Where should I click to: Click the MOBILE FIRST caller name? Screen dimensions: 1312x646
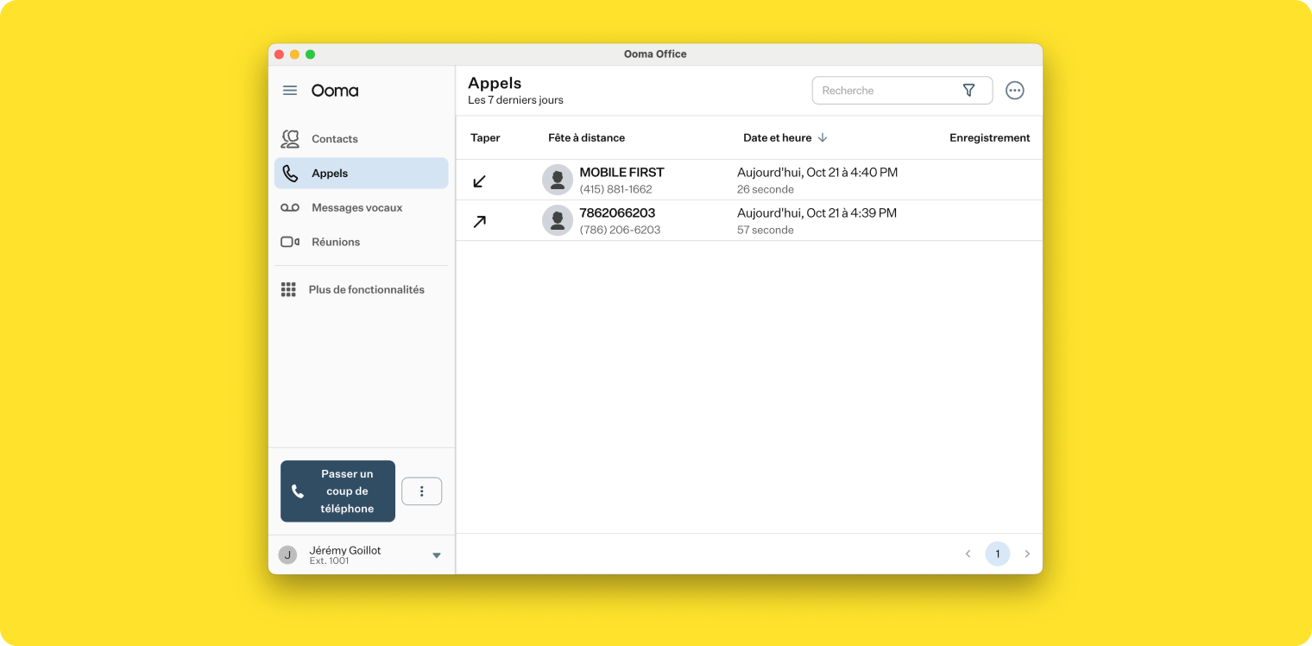(622, 173)
